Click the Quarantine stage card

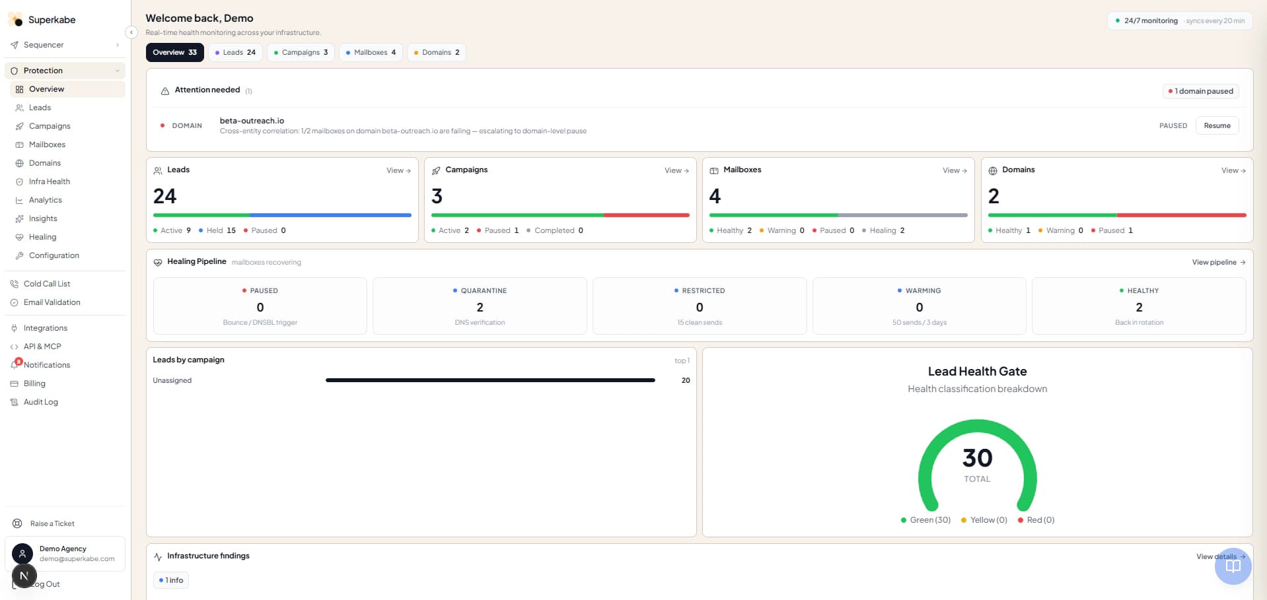[480, 306]
